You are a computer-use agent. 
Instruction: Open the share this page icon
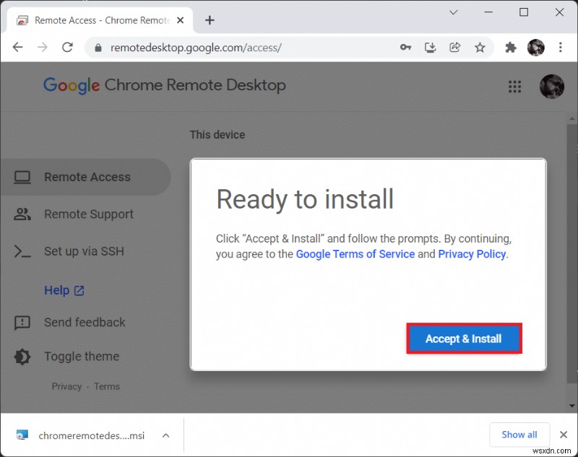coord(455,47)
